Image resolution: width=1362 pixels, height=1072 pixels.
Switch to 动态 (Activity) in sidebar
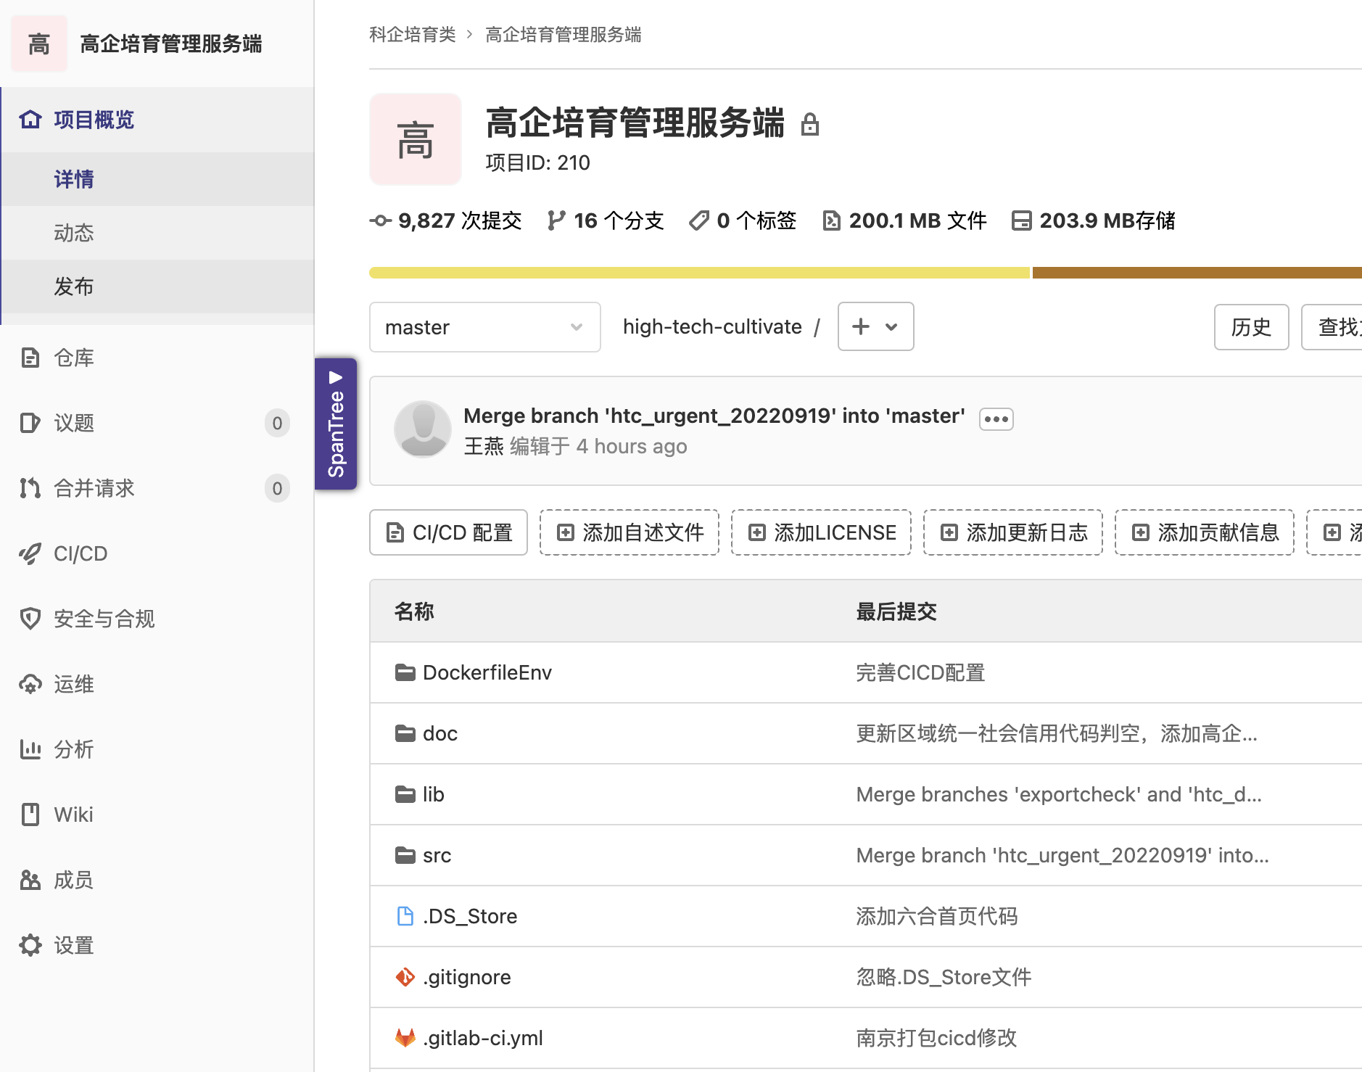tap(73, 232)
